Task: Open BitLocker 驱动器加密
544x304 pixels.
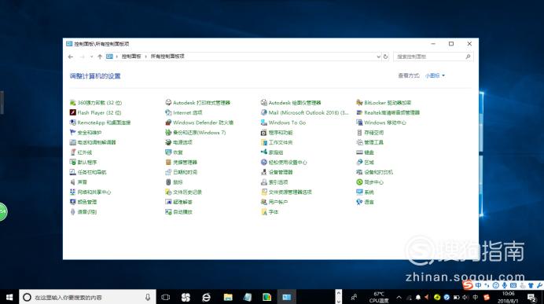Action: 384,103
